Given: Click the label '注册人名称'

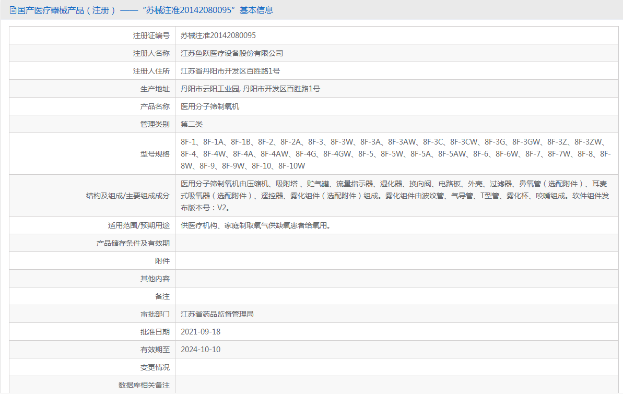Looking at the screenshot, I should pyautogui.click(x=151, y=53).
